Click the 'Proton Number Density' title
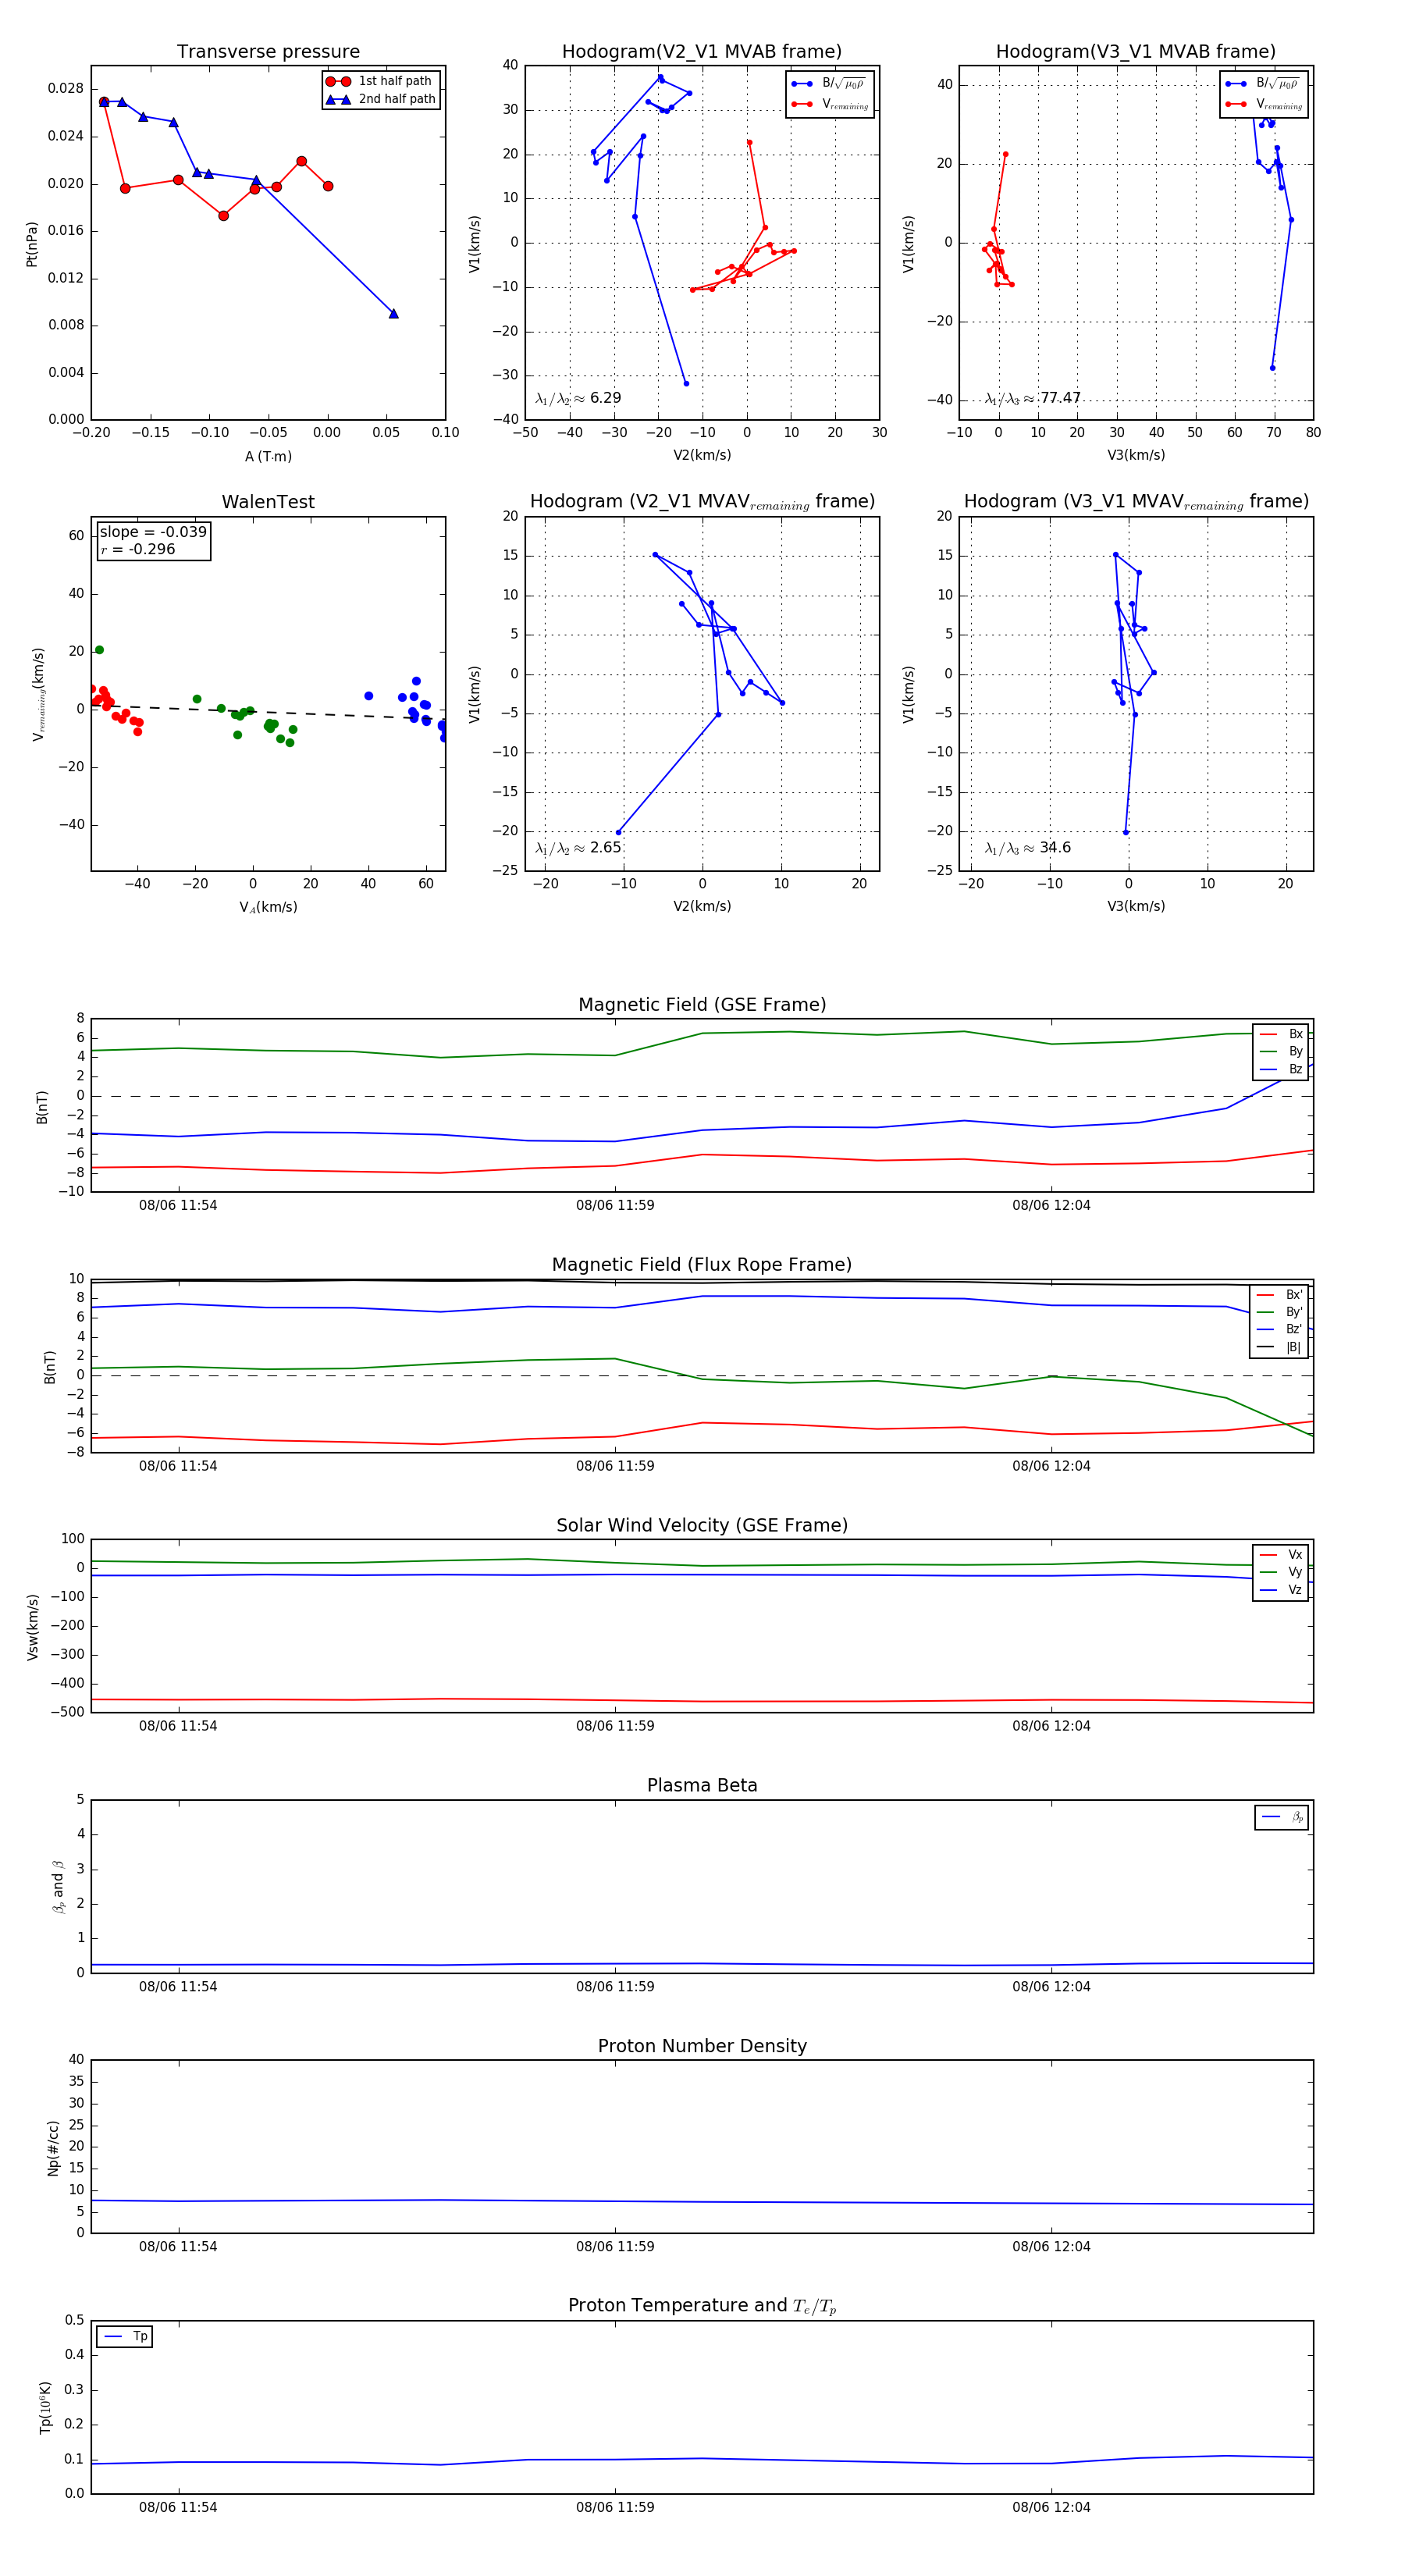This screenshot has height=2576, width=1405. [x=702, y=2046]
